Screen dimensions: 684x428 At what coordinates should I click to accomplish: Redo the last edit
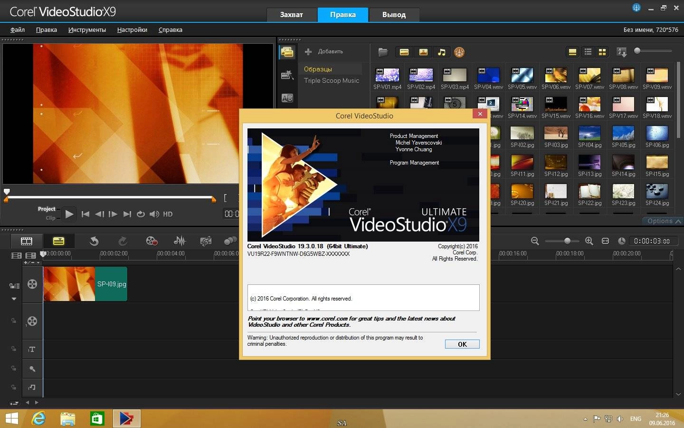click(123, 241)
